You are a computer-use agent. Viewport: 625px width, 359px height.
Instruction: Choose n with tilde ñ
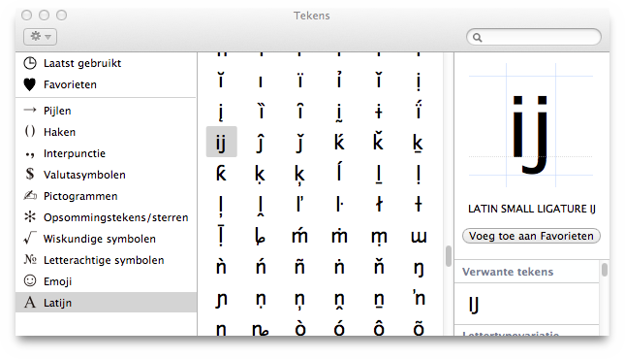coord(299,267)
